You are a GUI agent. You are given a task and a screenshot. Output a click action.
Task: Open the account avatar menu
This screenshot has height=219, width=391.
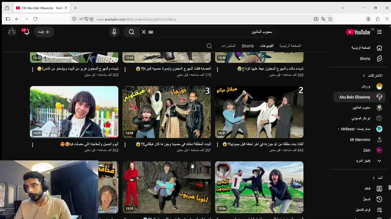pos(12,32)
